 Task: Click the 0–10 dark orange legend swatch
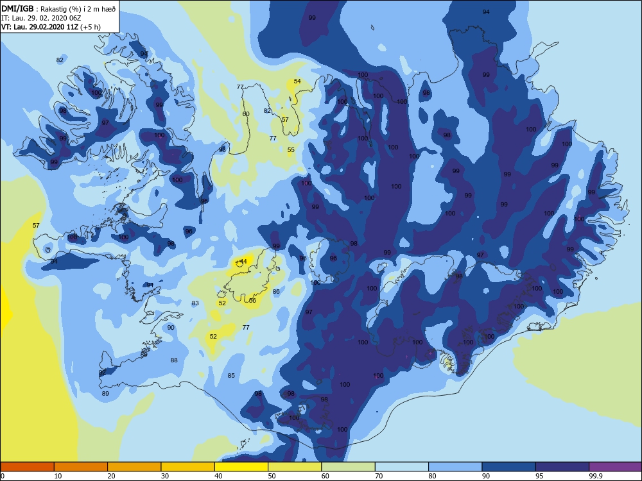[27, 467]
